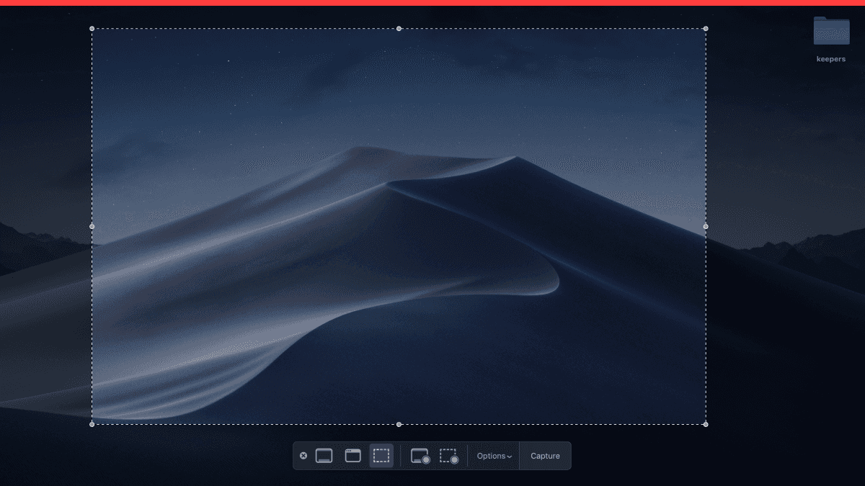Switch to Record Entire Screen mode

pos(420,456)
